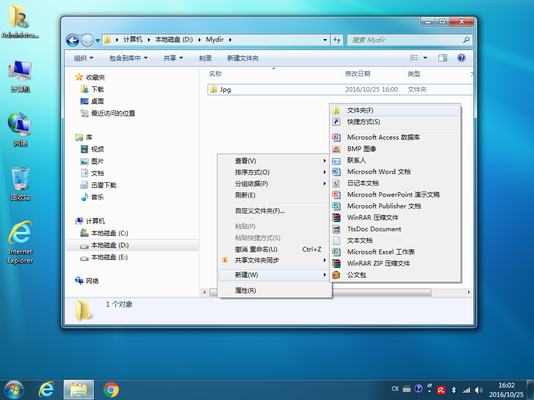Select 刷新(E) in the context menu

point(274,195)
